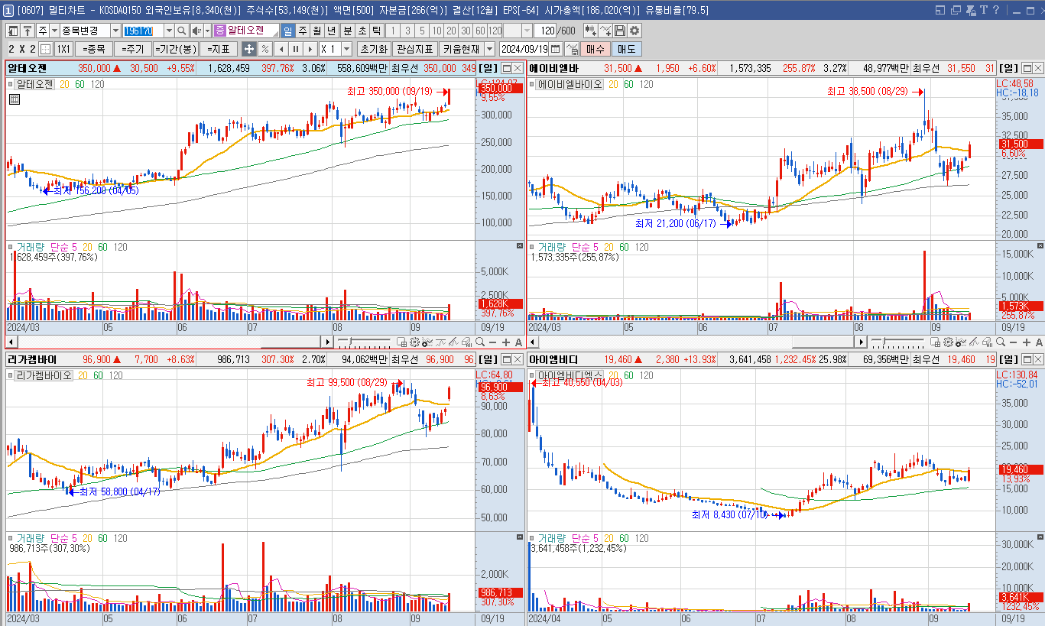This screenshot has height=626, width=1045.
Task: Click the 1X1 layout button
Action: tap(63, 49)
